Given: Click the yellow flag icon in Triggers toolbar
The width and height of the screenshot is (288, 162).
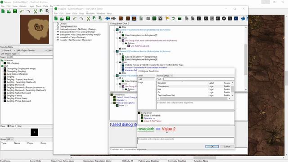Looking at the screenshot, I should coord(167,18).
